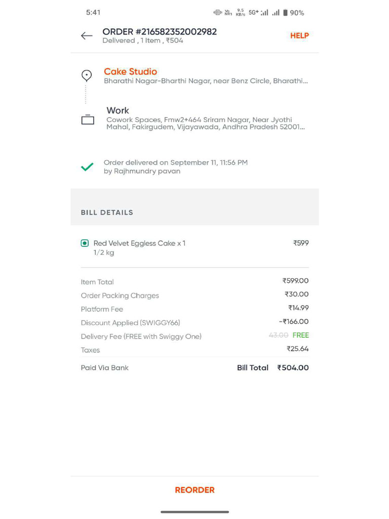The height and width of the screenshot is (519, 389).
Task: Click the order number heading
Action: [160, 31]
